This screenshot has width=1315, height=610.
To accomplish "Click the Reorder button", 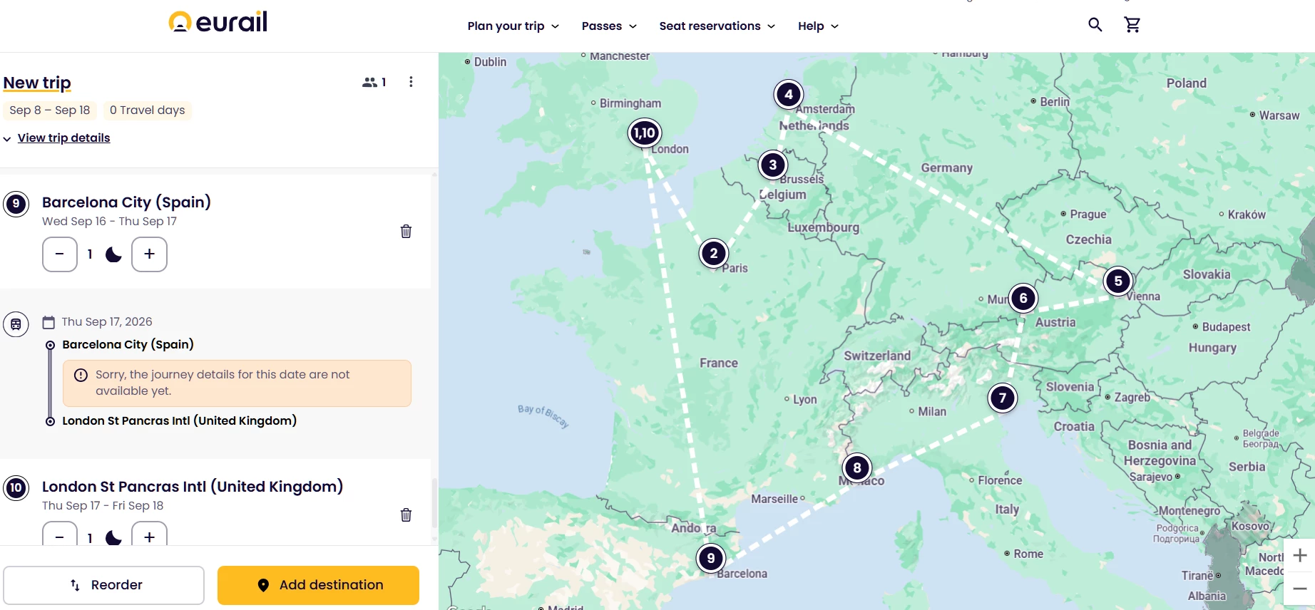I will click(104, 585).
